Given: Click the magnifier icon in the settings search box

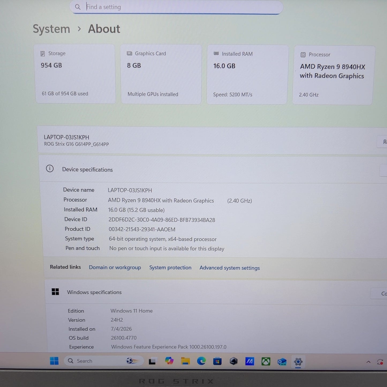Looking at the screenshot, I should pos(78,7).
